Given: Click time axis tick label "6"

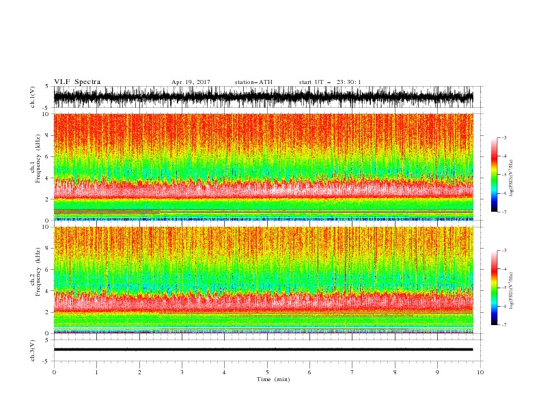Looking at the screenshot, I should [x=309, y=372].
